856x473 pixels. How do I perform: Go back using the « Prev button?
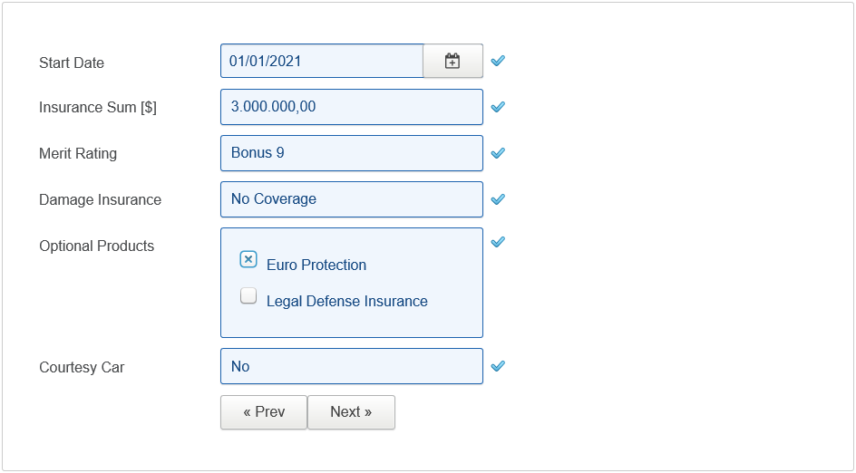[x=264, y=412]
